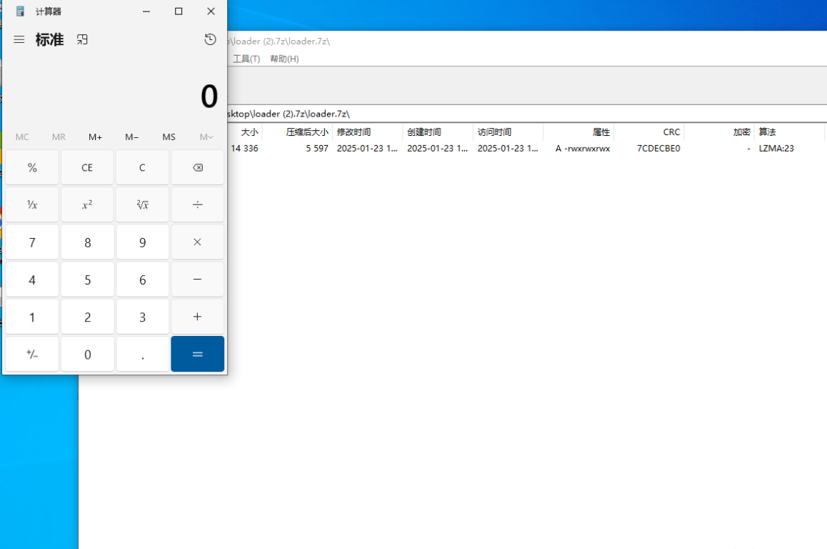The image size is (827, 549).
Task: Click the calculator display showing 0
Action: pyautogui.click(x=209, y=96)
